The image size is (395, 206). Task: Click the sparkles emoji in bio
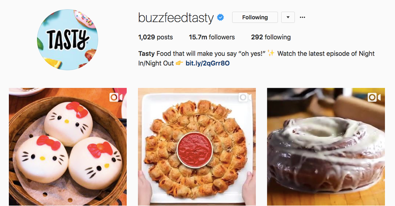point(271,53)
